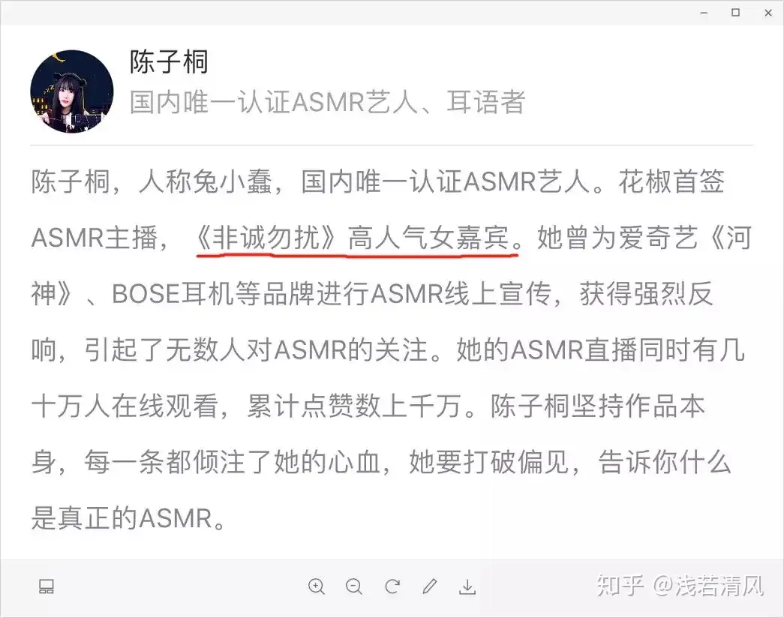Minimize the image viewer window
The image size is (784, 618).
pyautogui.click(x=704, y=13)
